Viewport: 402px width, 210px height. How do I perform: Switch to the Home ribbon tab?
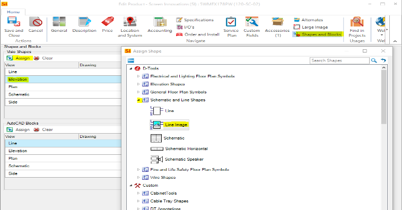[13, 12]
